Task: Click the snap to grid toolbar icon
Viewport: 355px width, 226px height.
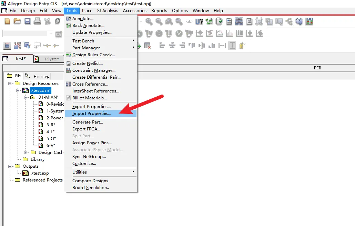Action: [259, 21]
